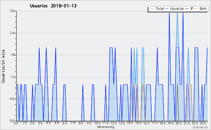Click the Usuarios legend entry

click(174, 8)
